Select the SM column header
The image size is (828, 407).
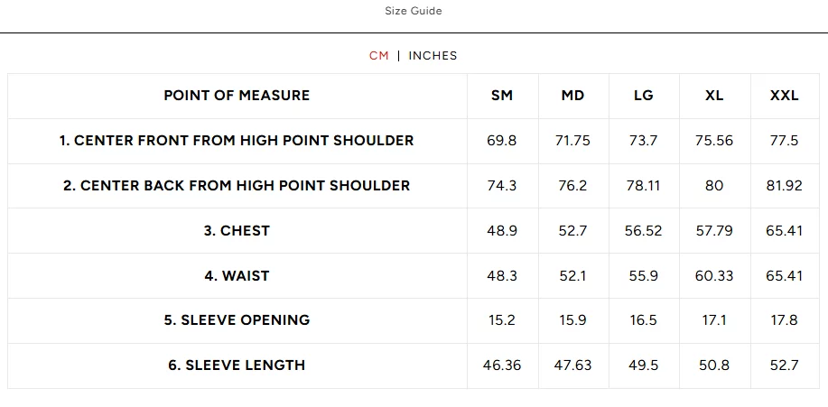[x=502, y=96]
